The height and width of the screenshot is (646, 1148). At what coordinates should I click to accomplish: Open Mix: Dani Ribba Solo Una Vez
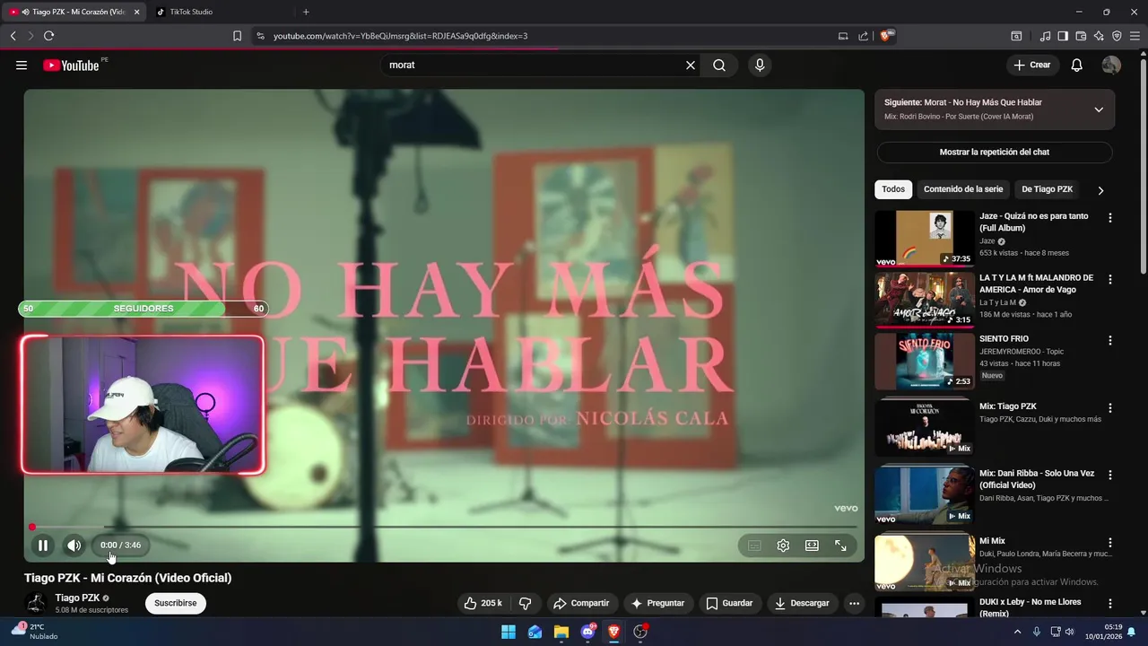pos(1037,479)
